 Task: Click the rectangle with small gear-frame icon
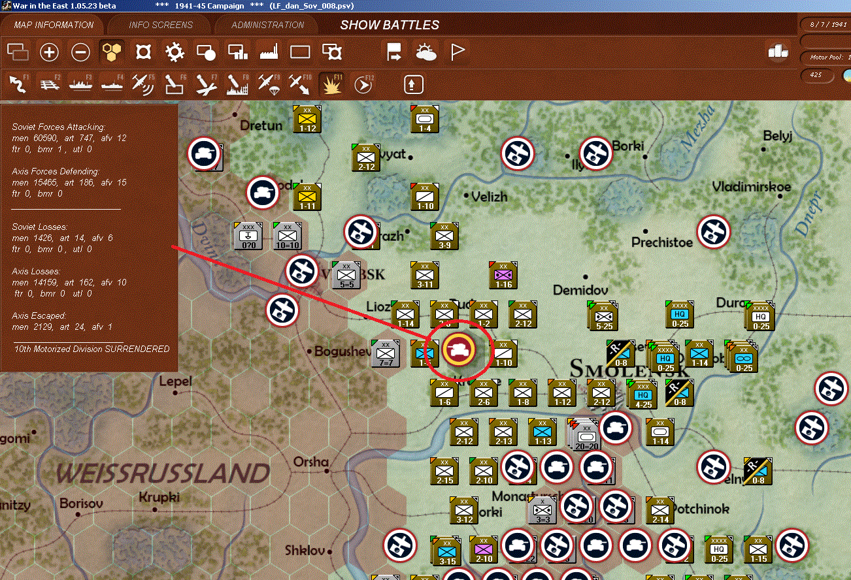pos(332,52)
